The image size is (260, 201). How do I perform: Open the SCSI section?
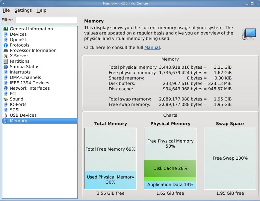coord(15,110)
